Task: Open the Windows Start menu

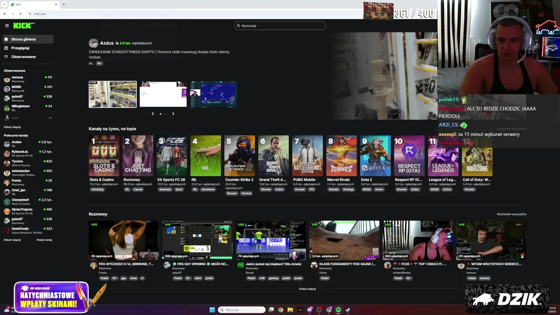Action: click(212, 310)
